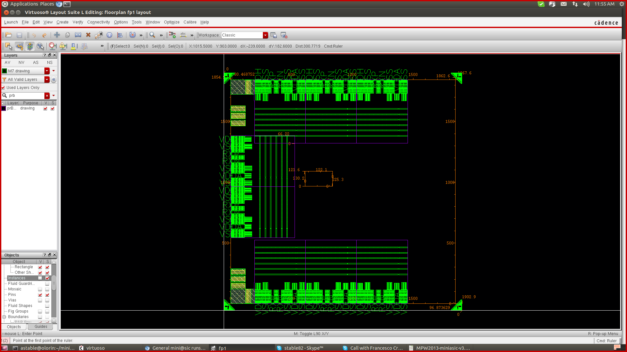Click the M7 layer color swatch
The image size is (627, 352).
[5, 71]
